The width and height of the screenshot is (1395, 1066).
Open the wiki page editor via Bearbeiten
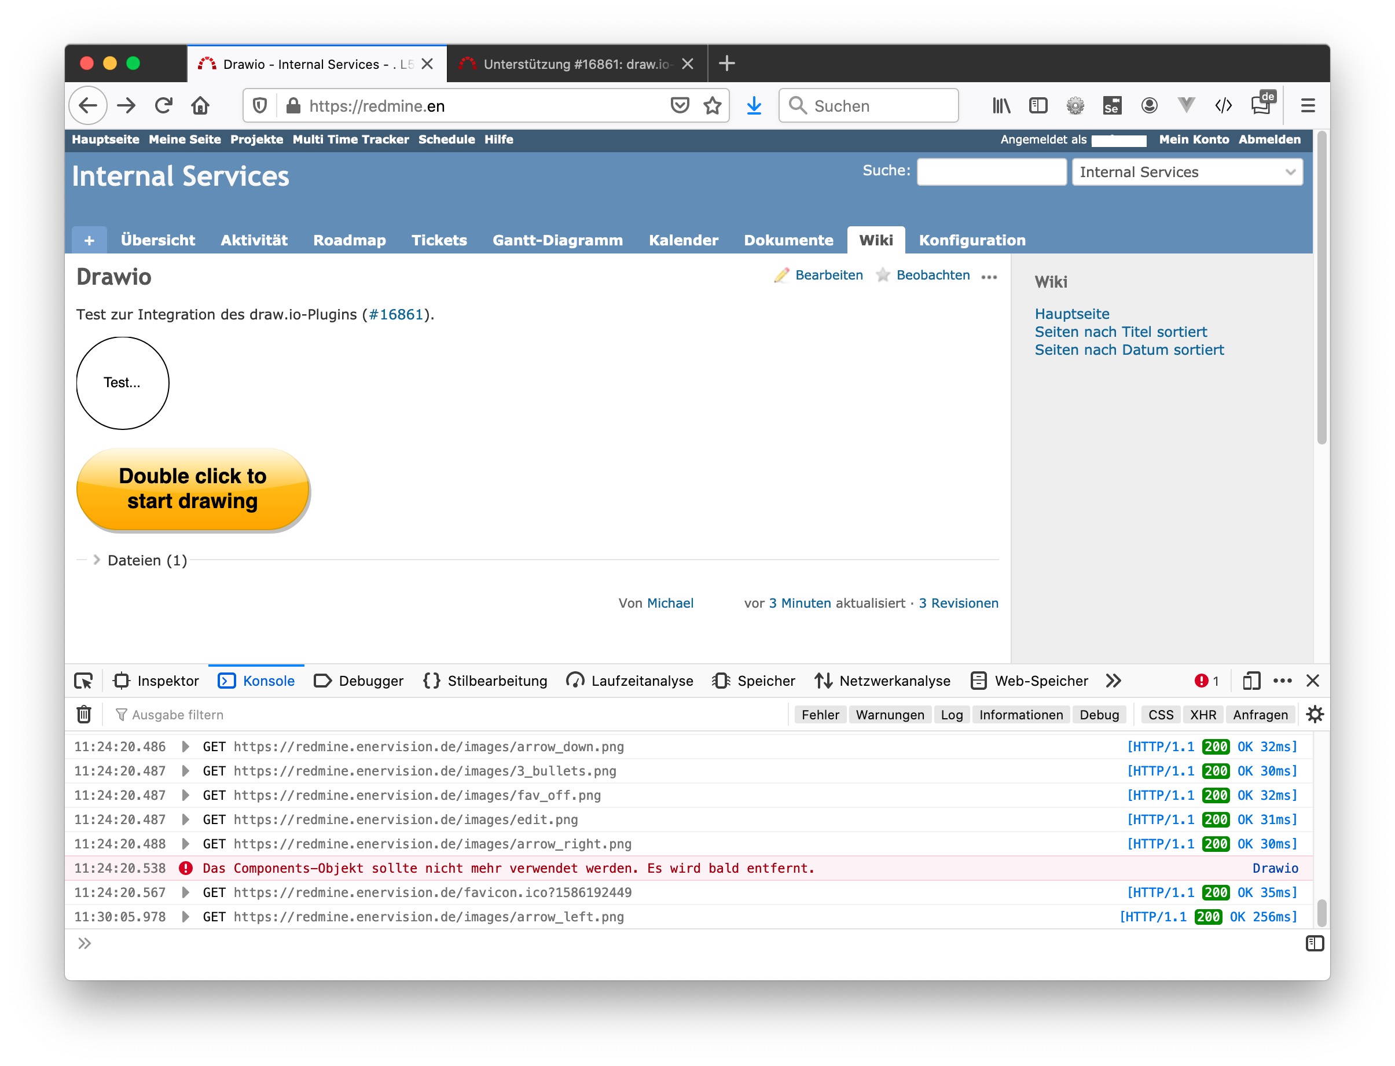829,275
